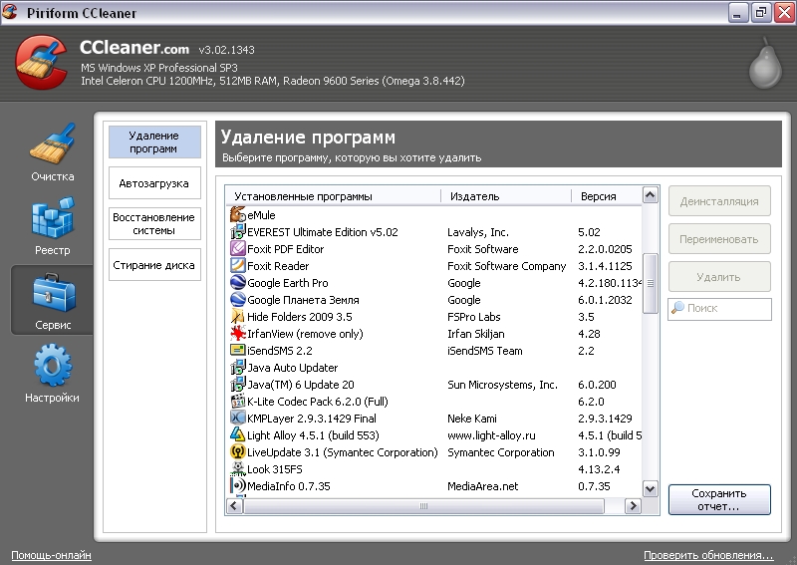
Task: Click the horizontal scrollbar thumb
Action: (x=424, y=506)
